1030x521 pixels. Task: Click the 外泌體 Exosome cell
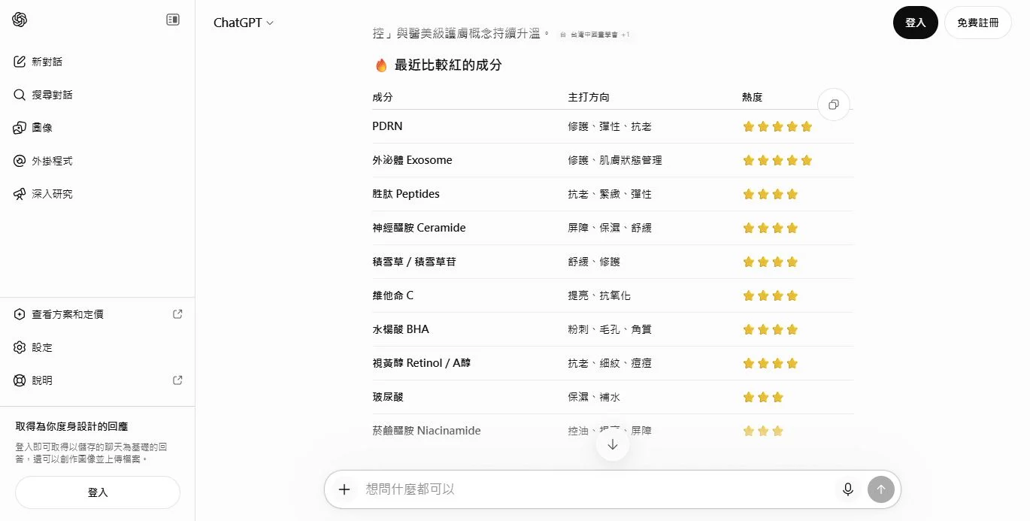[412, 160]
